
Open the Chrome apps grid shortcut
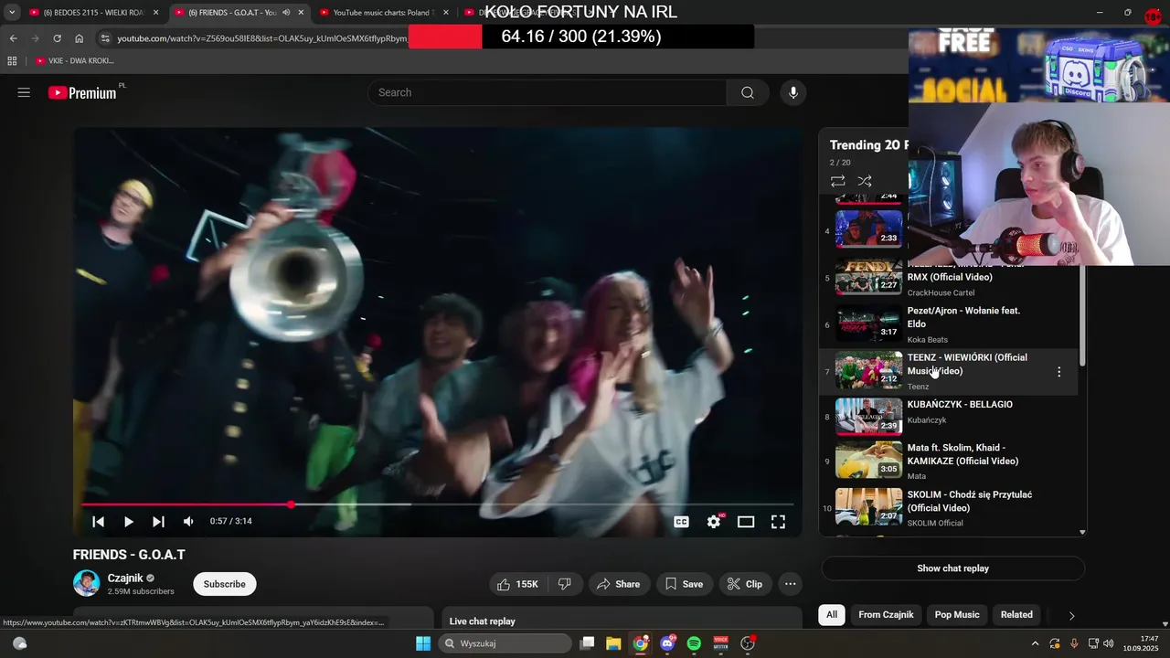(12, 60)
